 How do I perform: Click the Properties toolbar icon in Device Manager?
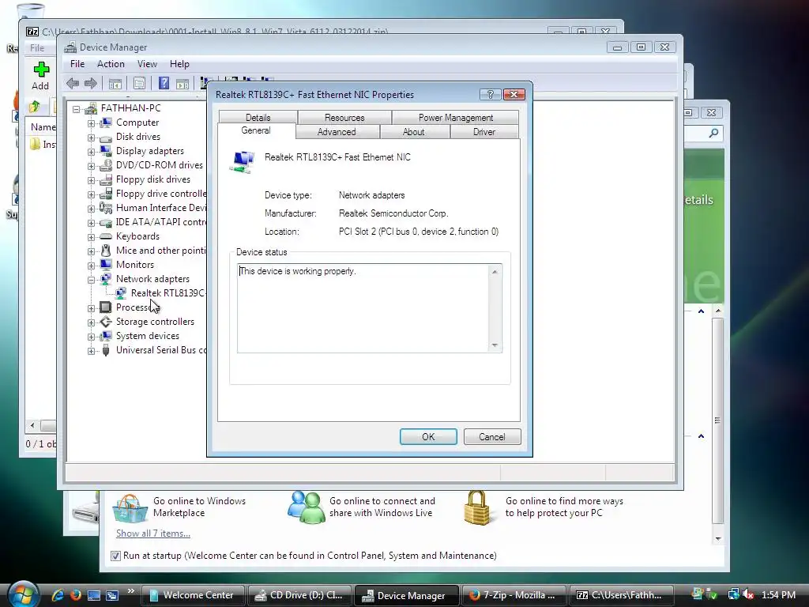pyautogui.click(x=139, y=83)
